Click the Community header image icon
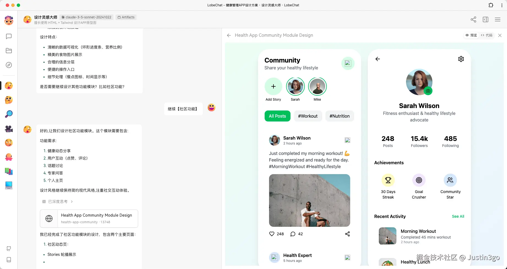 [348, 63]
